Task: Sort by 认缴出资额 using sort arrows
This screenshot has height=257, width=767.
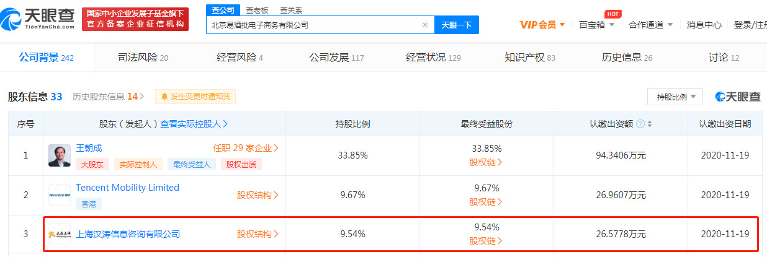Action: [x=650, y=124]
